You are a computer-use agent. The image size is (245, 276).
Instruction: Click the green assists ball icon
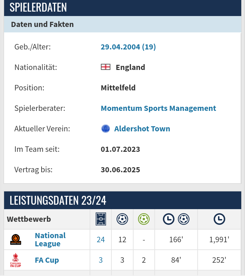click(x=144, y=219)
